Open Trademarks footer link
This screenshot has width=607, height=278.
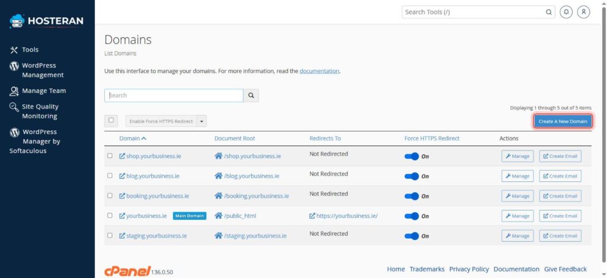[427, 269]
